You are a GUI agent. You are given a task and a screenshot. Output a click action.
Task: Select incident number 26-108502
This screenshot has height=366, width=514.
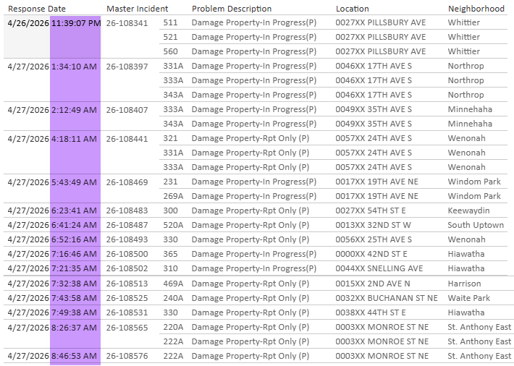(127, 268)
